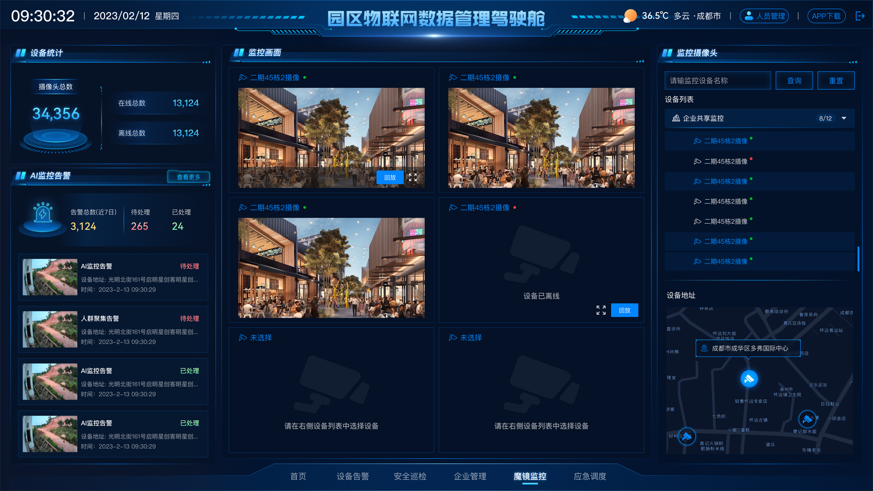This screenshot has width=873, height=491.
Task: Click bottom-left camera marker on map
Action: [x=687, y=437]
